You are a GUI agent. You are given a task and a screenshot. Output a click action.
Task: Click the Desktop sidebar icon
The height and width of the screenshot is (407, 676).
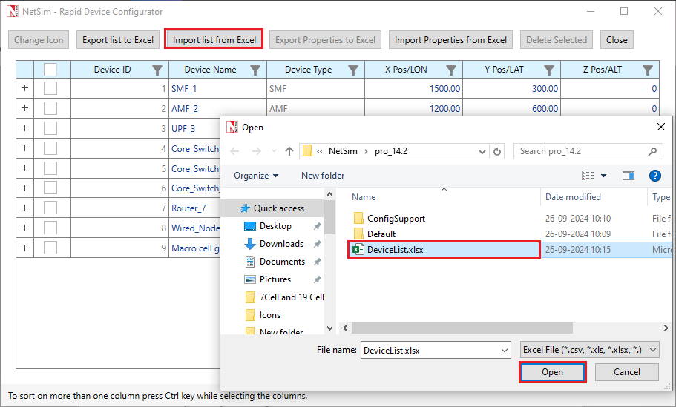(x=250, y=226)
